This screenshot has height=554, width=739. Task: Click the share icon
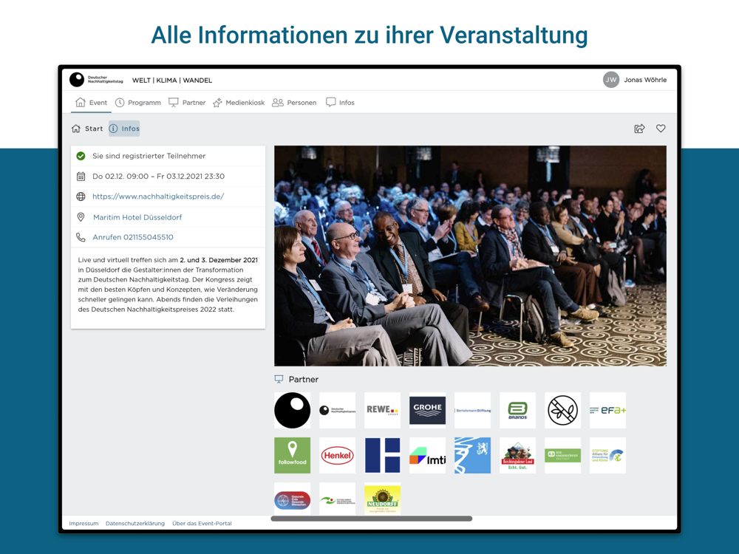point(639,129)
